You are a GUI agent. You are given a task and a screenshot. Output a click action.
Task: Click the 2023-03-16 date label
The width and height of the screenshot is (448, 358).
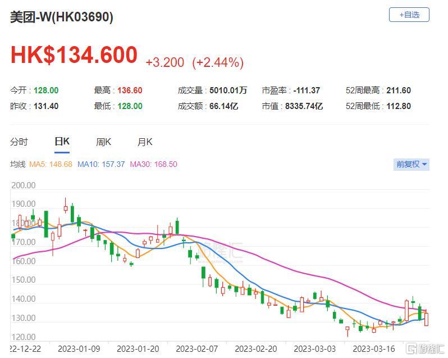click(x=374, y=349)
